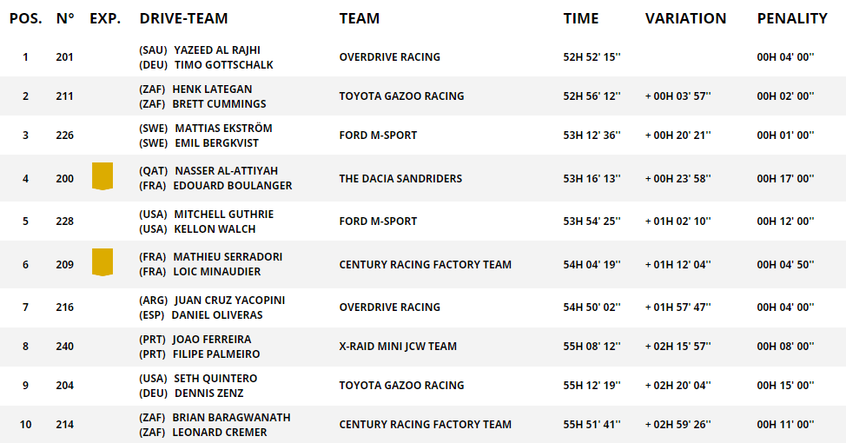Select X-Raid Mini JCW Team

tap(398, 347)
